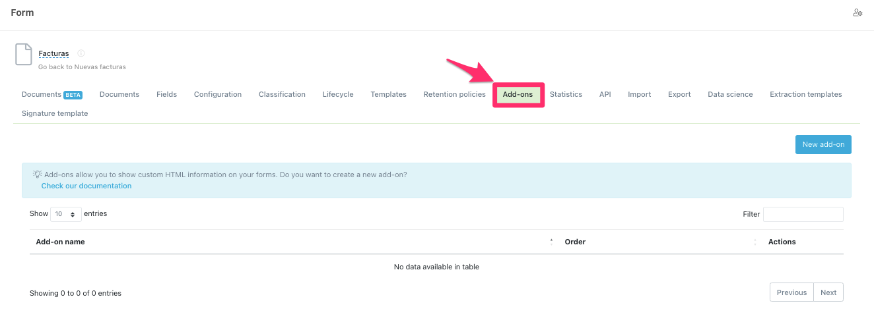The width and height of the screenshot is (874, 326).
Task: Open the Show entries dropdown
Action: 65,214
